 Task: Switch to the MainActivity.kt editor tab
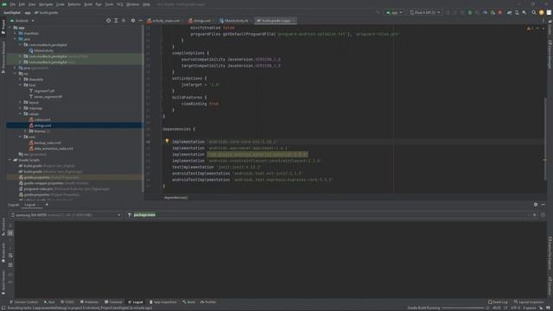click(234, 21)
